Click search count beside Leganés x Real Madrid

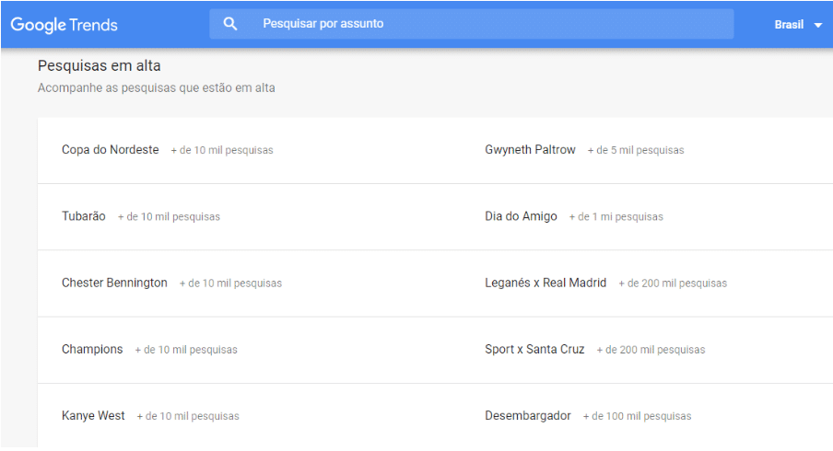673,283
